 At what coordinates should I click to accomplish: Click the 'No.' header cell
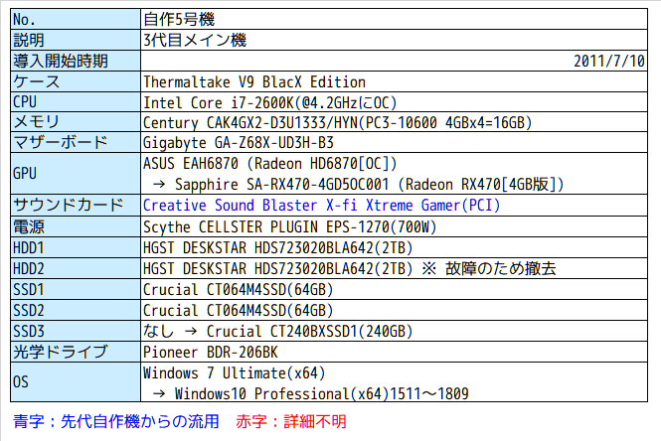coord(76,19)
